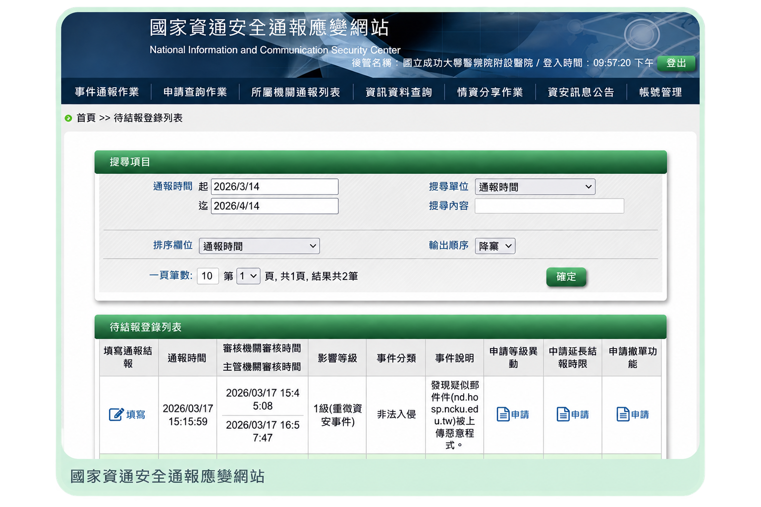
Task: Open the page number dropdown
Action: pyautogui.click(x=248, y=276)
